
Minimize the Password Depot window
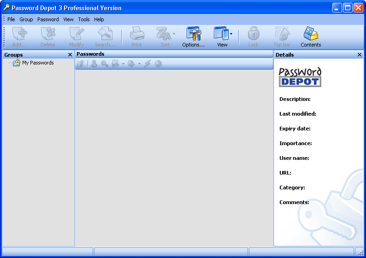coord(336,8)
